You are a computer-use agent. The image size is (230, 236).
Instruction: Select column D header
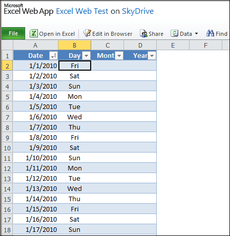pyautogui.click(x=140, y=45)
